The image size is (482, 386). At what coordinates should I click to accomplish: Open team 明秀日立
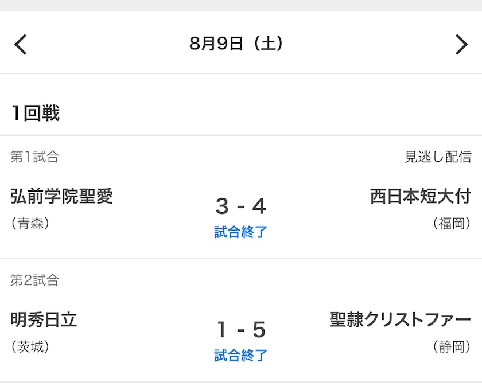pos(44,320)
